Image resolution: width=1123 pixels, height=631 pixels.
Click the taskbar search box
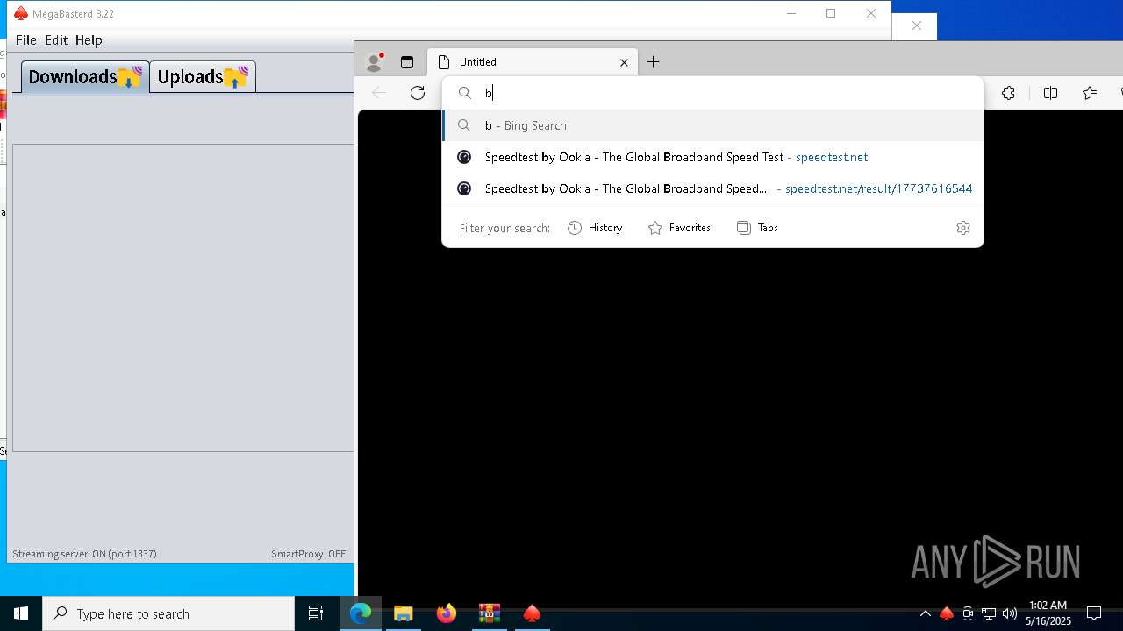click(168, 613)
